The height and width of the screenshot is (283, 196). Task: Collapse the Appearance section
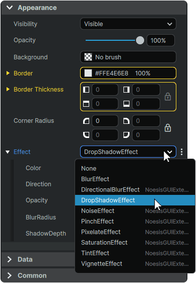point(10,8)
